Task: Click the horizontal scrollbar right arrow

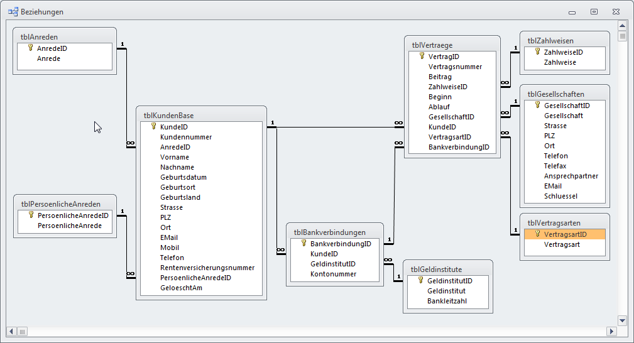Action: [x=611, y=331]
